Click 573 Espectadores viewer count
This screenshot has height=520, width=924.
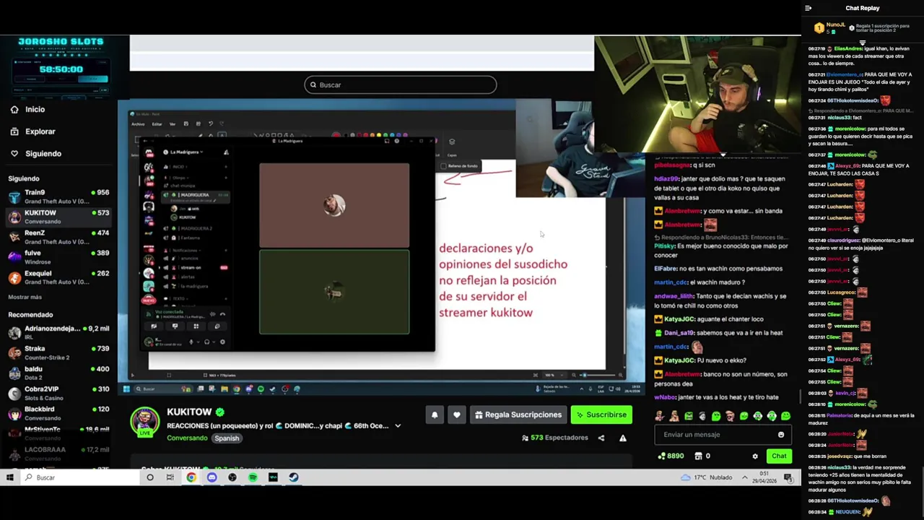555,438
